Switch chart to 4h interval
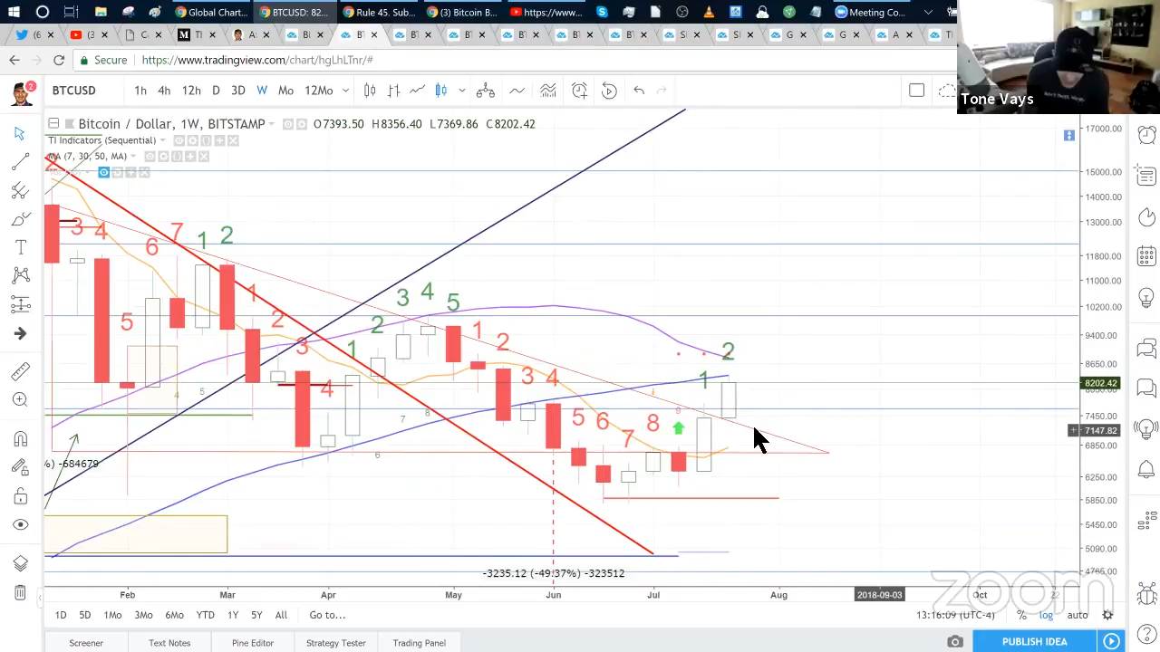The width and height of the screenshot is (1160, 652). click(164, 91)
